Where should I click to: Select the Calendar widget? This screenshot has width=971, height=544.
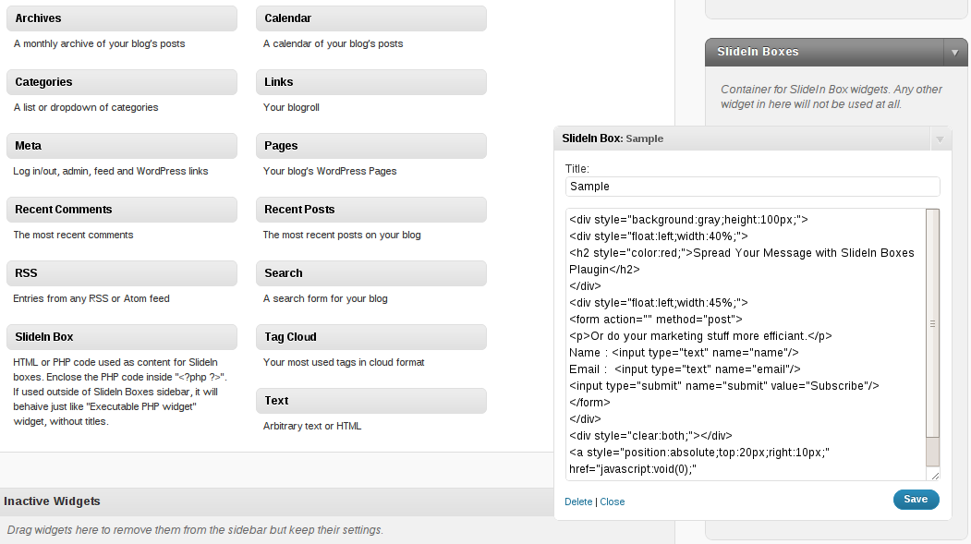click(x=370, y=18)
